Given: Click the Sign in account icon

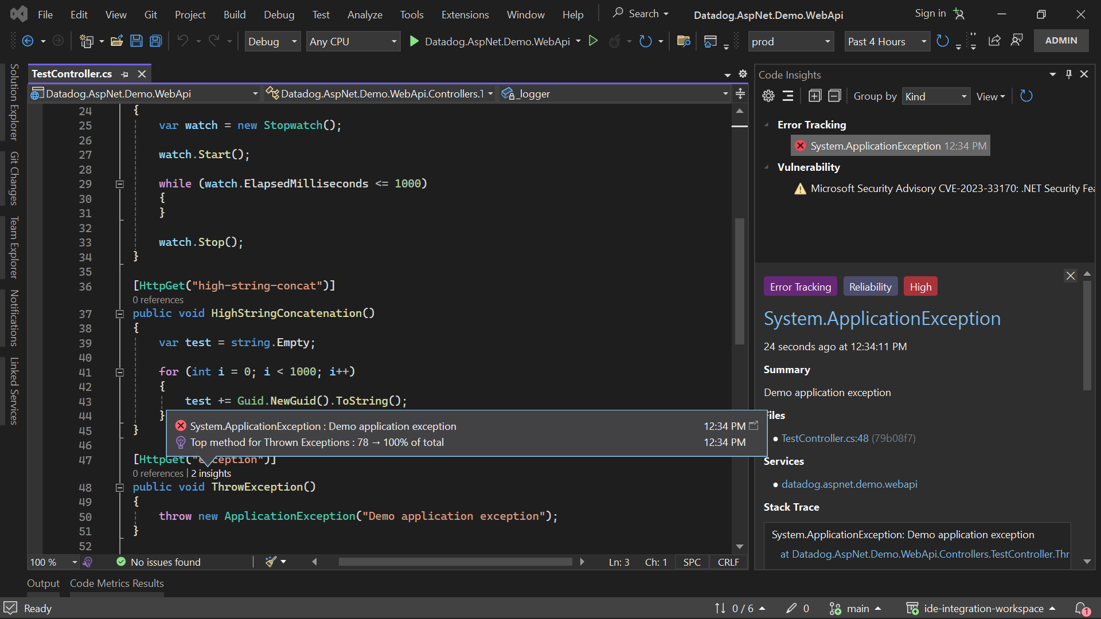Looking at the screenshot, I should click(x=959, y=14).
